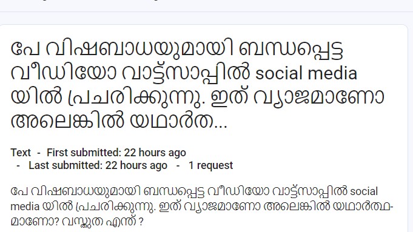Open the Malayalam claim title heading
Screen dimensions: 413x232
198,85
